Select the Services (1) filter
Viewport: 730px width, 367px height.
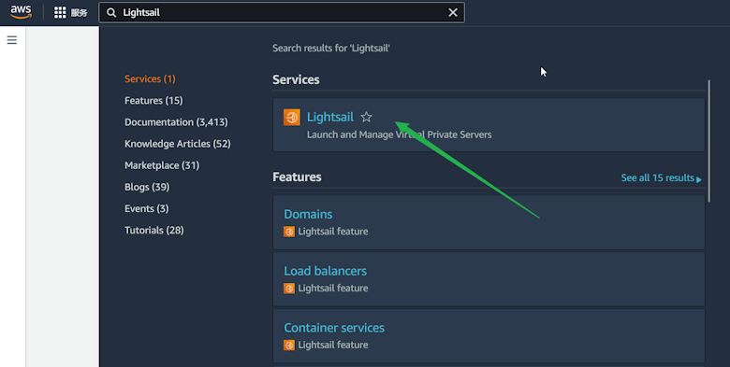[150, 79]
